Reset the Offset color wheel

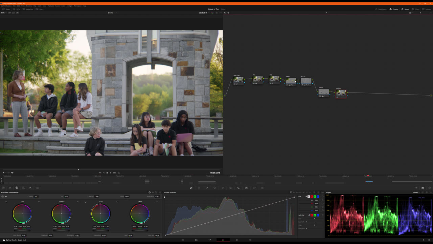coord(157,202)
